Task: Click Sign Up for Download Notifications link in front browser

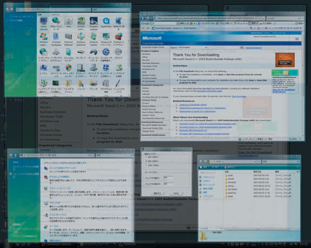Action: click(283, 91)
